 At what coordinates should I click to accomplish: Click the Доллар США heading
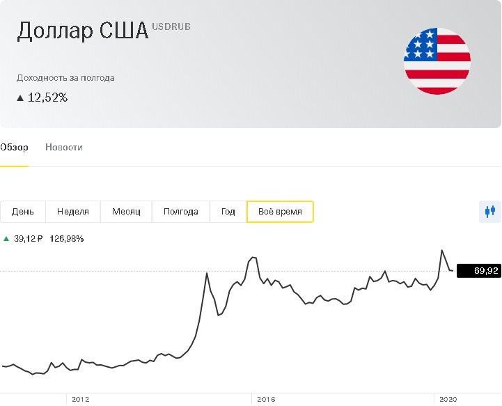click(x=83, y=32)
